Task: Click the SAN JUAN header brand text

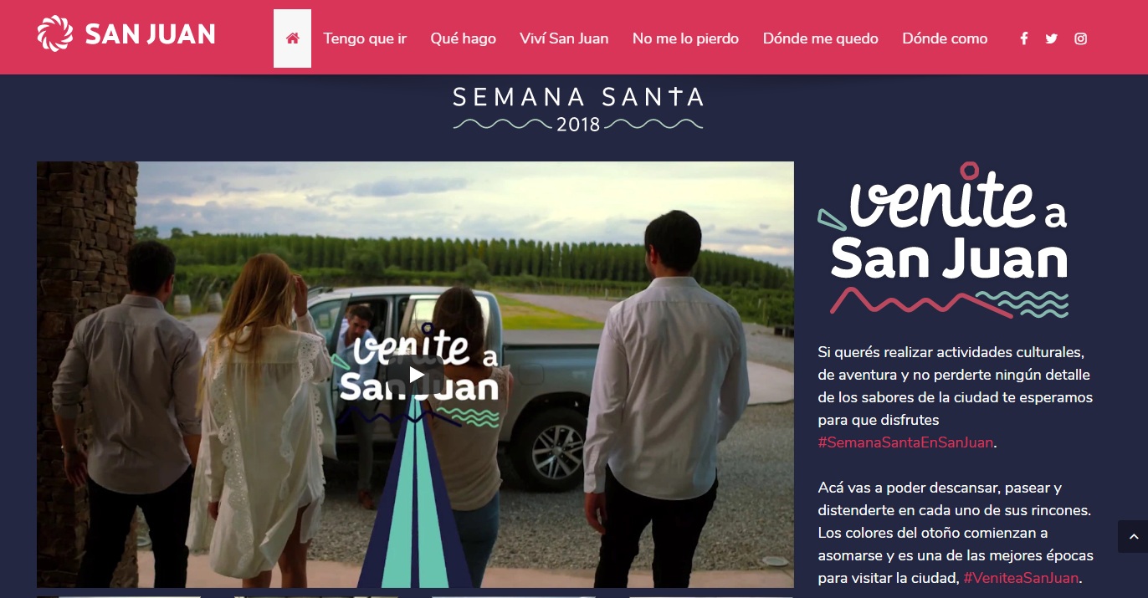Action: point(151,34)
